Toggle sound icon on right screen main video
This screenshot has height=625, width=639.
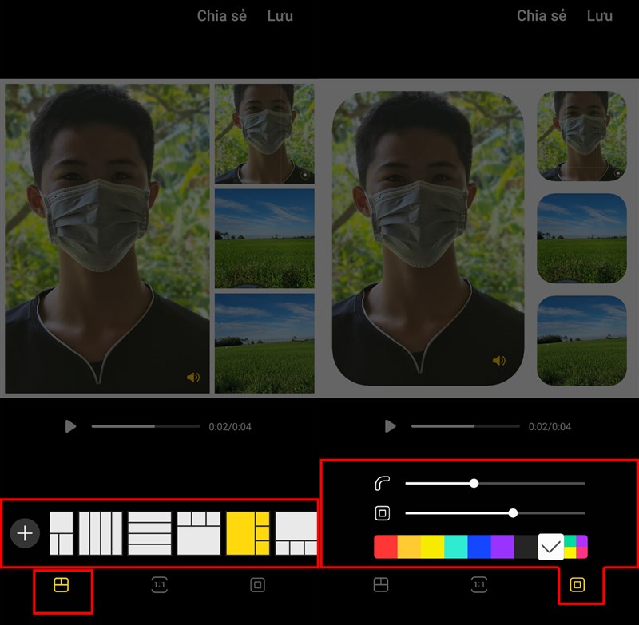499,361
